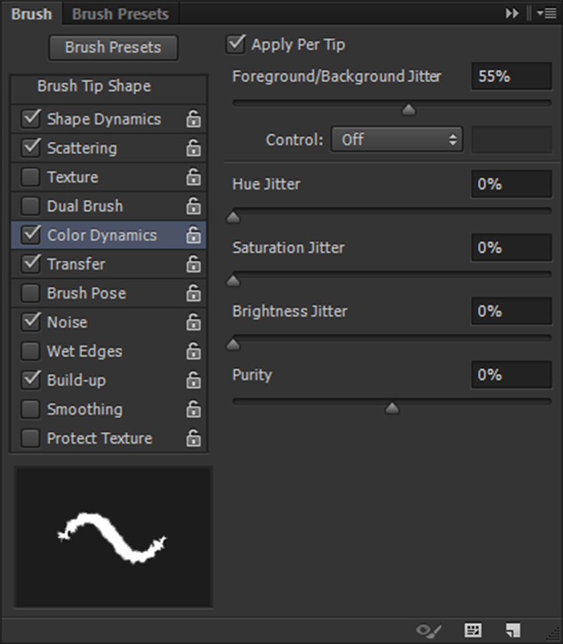Switch to the Brush Presets tab
Viewport: 563px width, 644px height.
coord(121,13)
